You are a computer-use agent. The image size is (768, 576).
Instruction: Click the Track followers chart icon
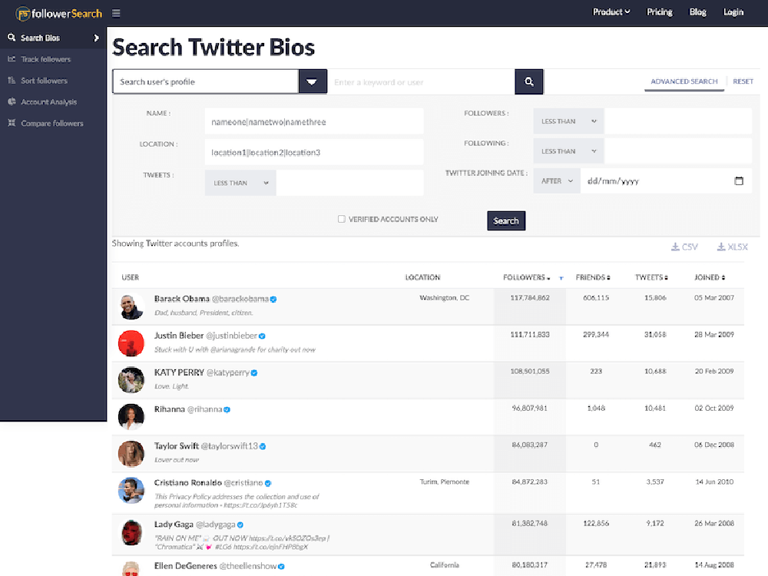12,59
